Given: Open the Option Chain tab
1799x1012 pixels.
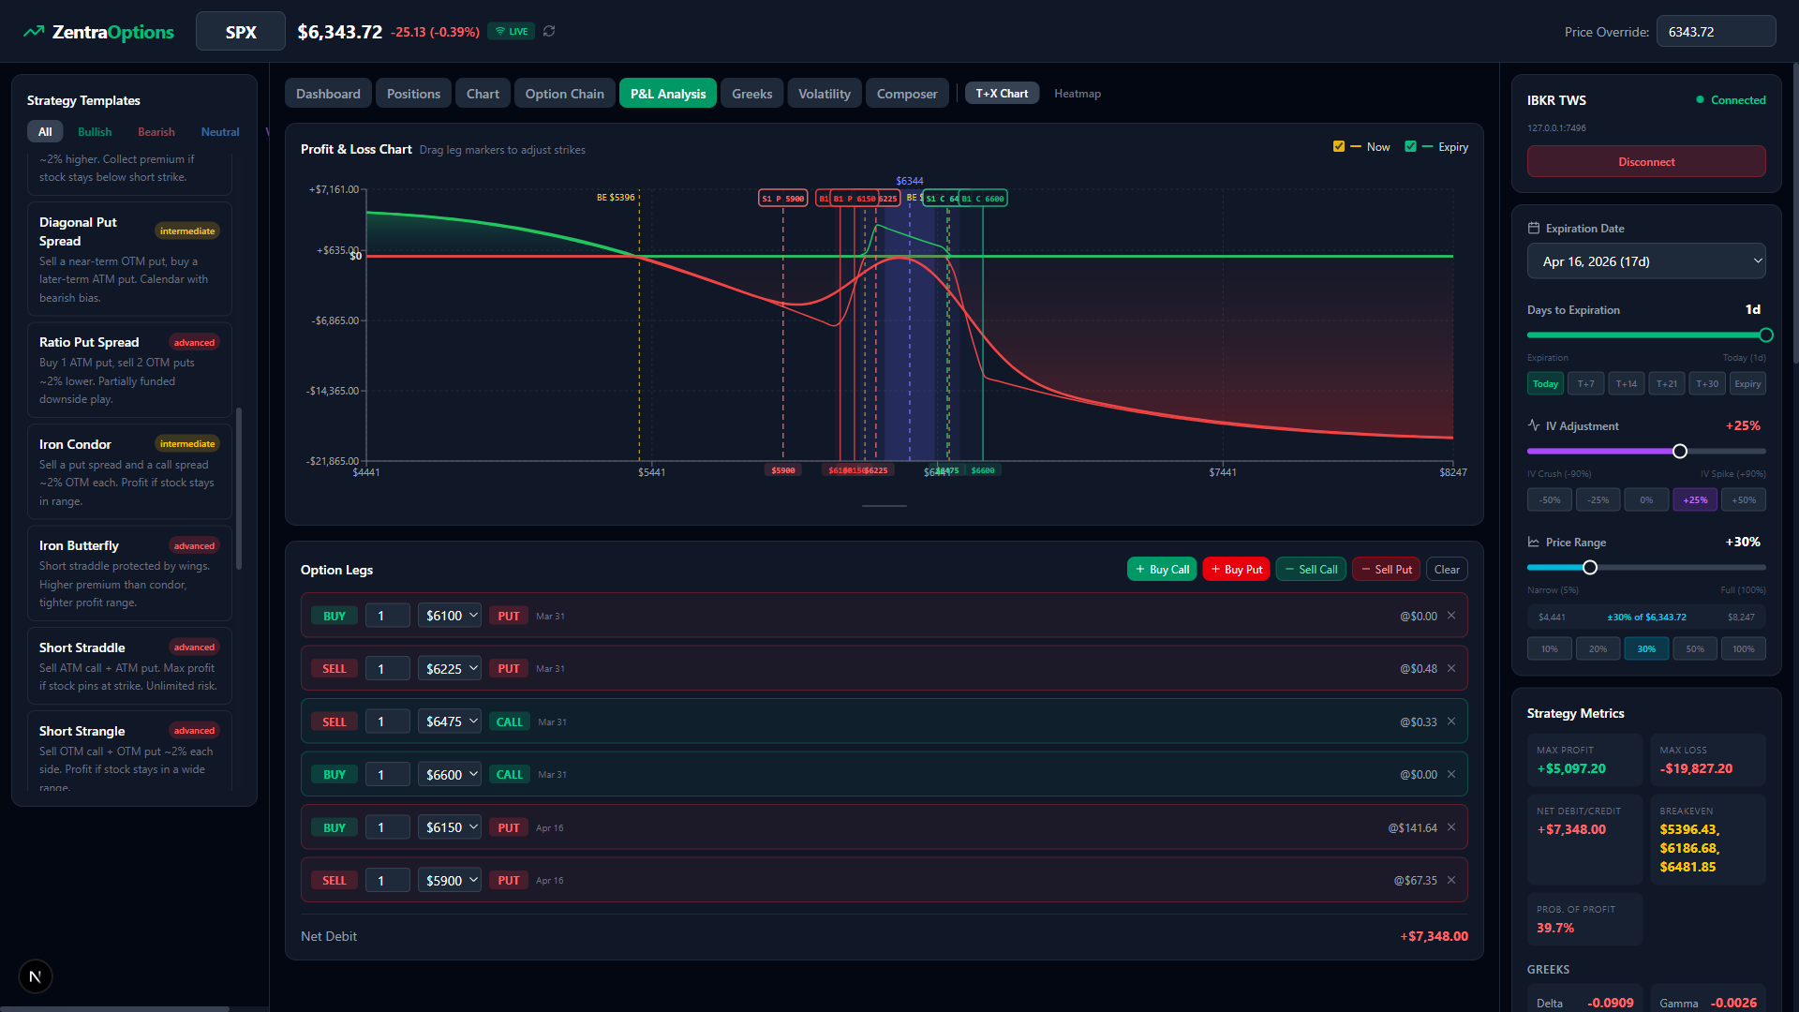Looking at the screenshot, I should tap(564, 94).
